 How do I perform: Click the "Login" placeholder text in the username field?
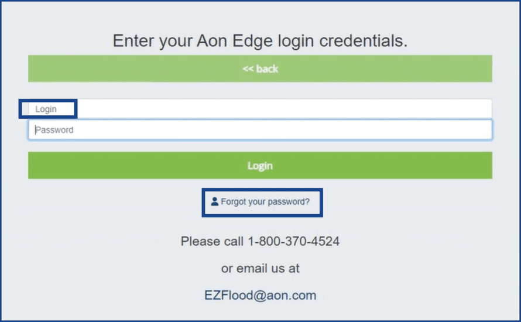click(x=46, y=109)
